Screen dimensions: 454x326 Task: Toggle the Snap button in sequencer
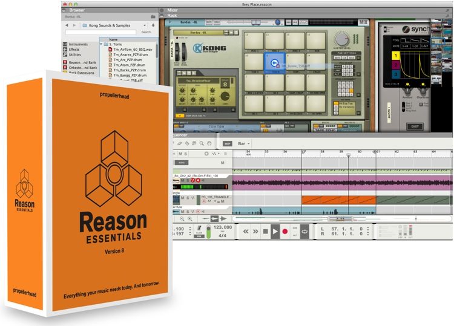pos(227,143)
